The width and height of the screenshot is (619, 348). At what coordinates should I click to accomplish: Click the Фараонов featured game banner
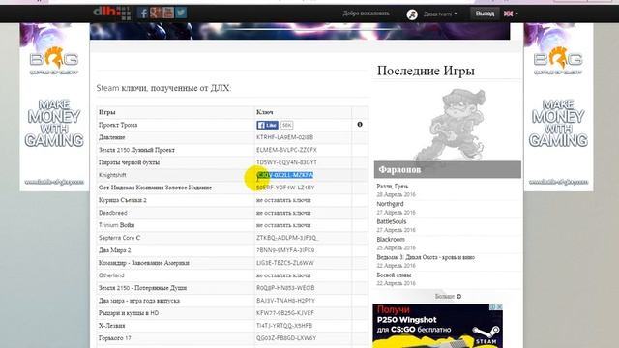tap(448, 170)
